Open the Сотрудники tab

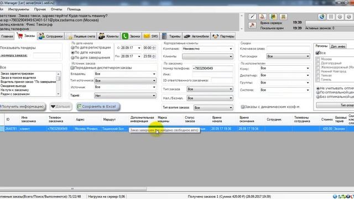(x=51, y=36)
